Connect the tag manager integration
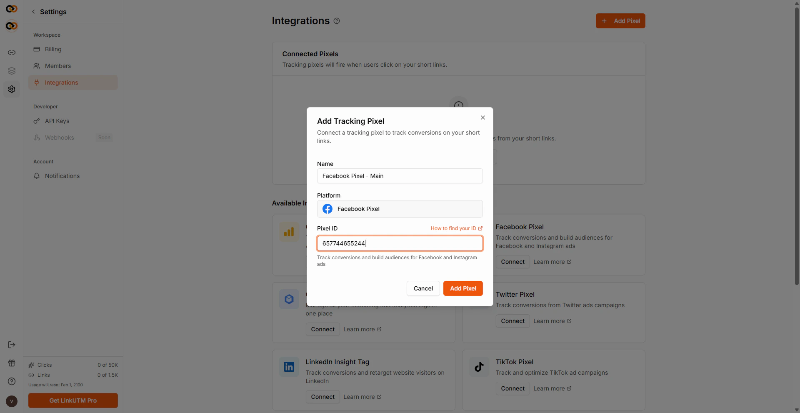This screenshot has height=413, width=800. 322,329
